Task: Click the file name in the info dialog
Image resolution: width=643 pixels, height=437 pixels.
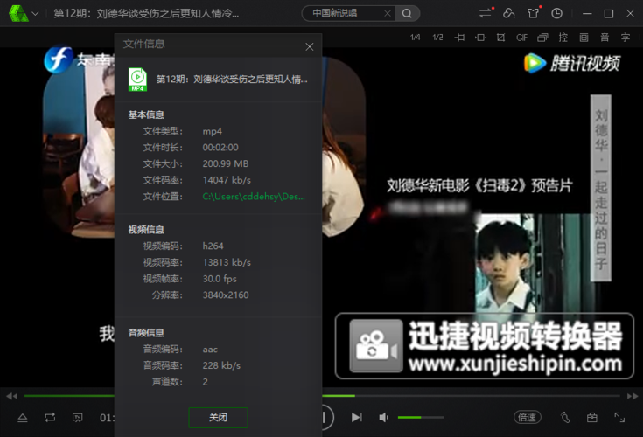Action: (232, 79)
